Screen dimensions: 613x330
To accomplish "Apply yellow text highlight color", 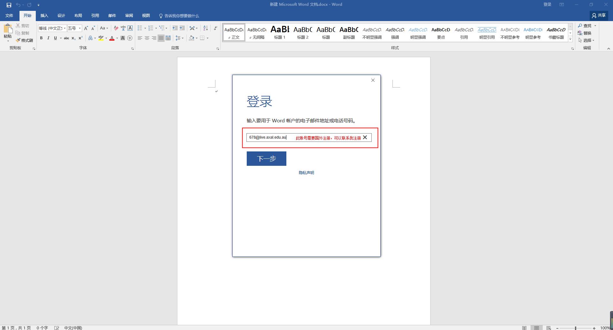I will [101, 38].
